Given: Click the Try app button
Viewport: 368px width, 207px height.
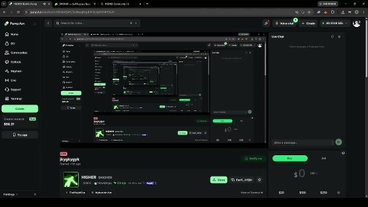Looking at the screenshot, I should (20, 135).
